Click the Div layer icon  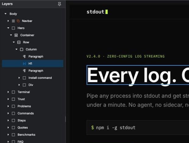tap(24, 85)
